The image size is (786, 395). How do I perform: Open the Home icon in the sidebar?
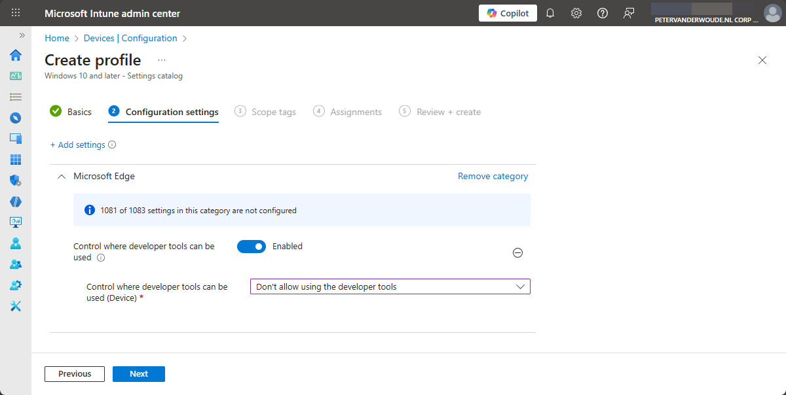[15, 56]
